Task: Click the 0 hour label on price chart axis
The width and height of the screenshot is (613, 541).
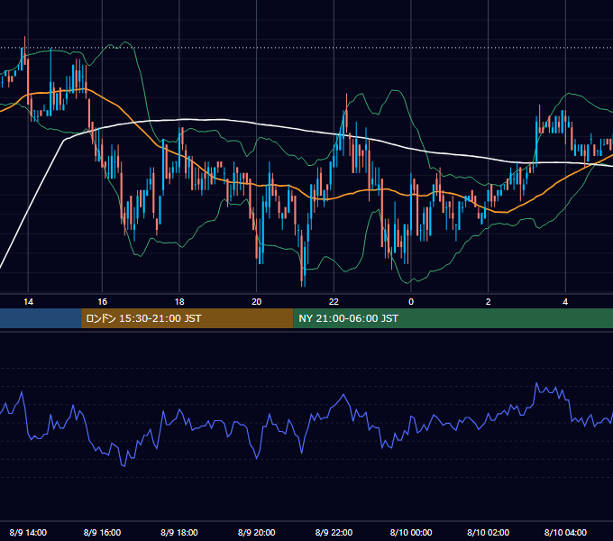Action: point(411,302)
